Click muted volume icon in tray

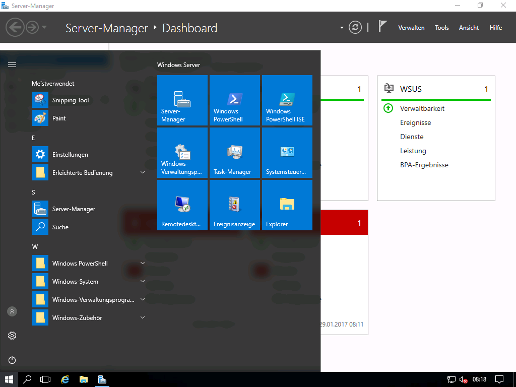pos(464,380)
